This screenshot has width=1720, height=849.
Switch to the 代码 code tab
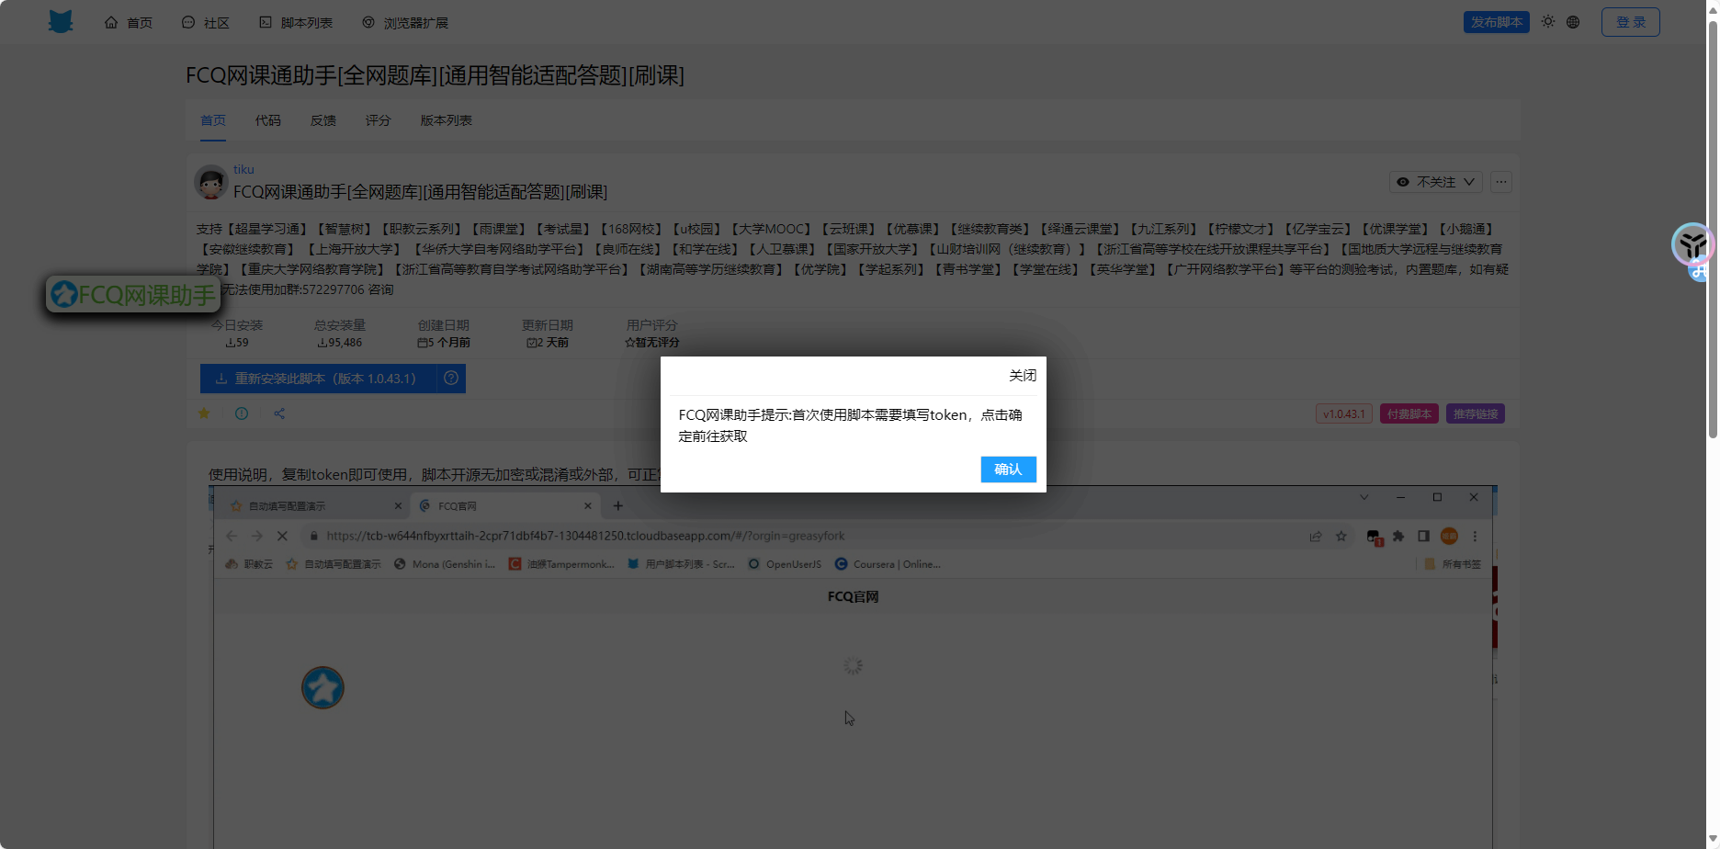point(267,119)
